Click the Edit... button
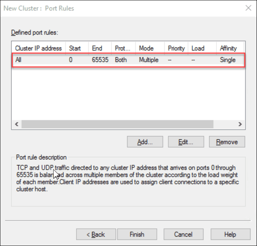The image size is (257, 246). [186, 142]
